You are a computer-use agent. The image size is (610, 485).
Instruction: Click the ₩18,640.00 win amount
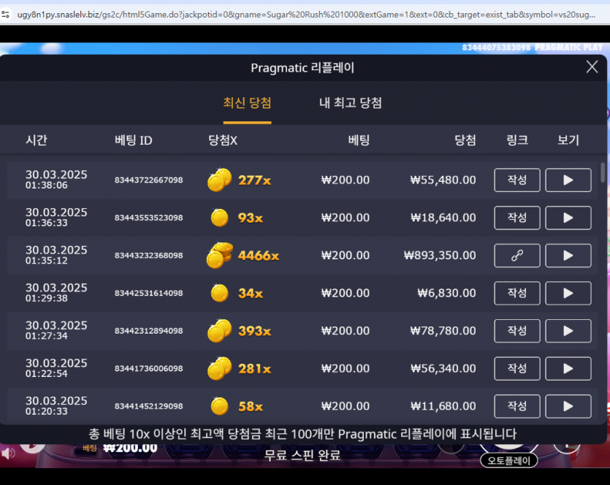click(443, 218)
